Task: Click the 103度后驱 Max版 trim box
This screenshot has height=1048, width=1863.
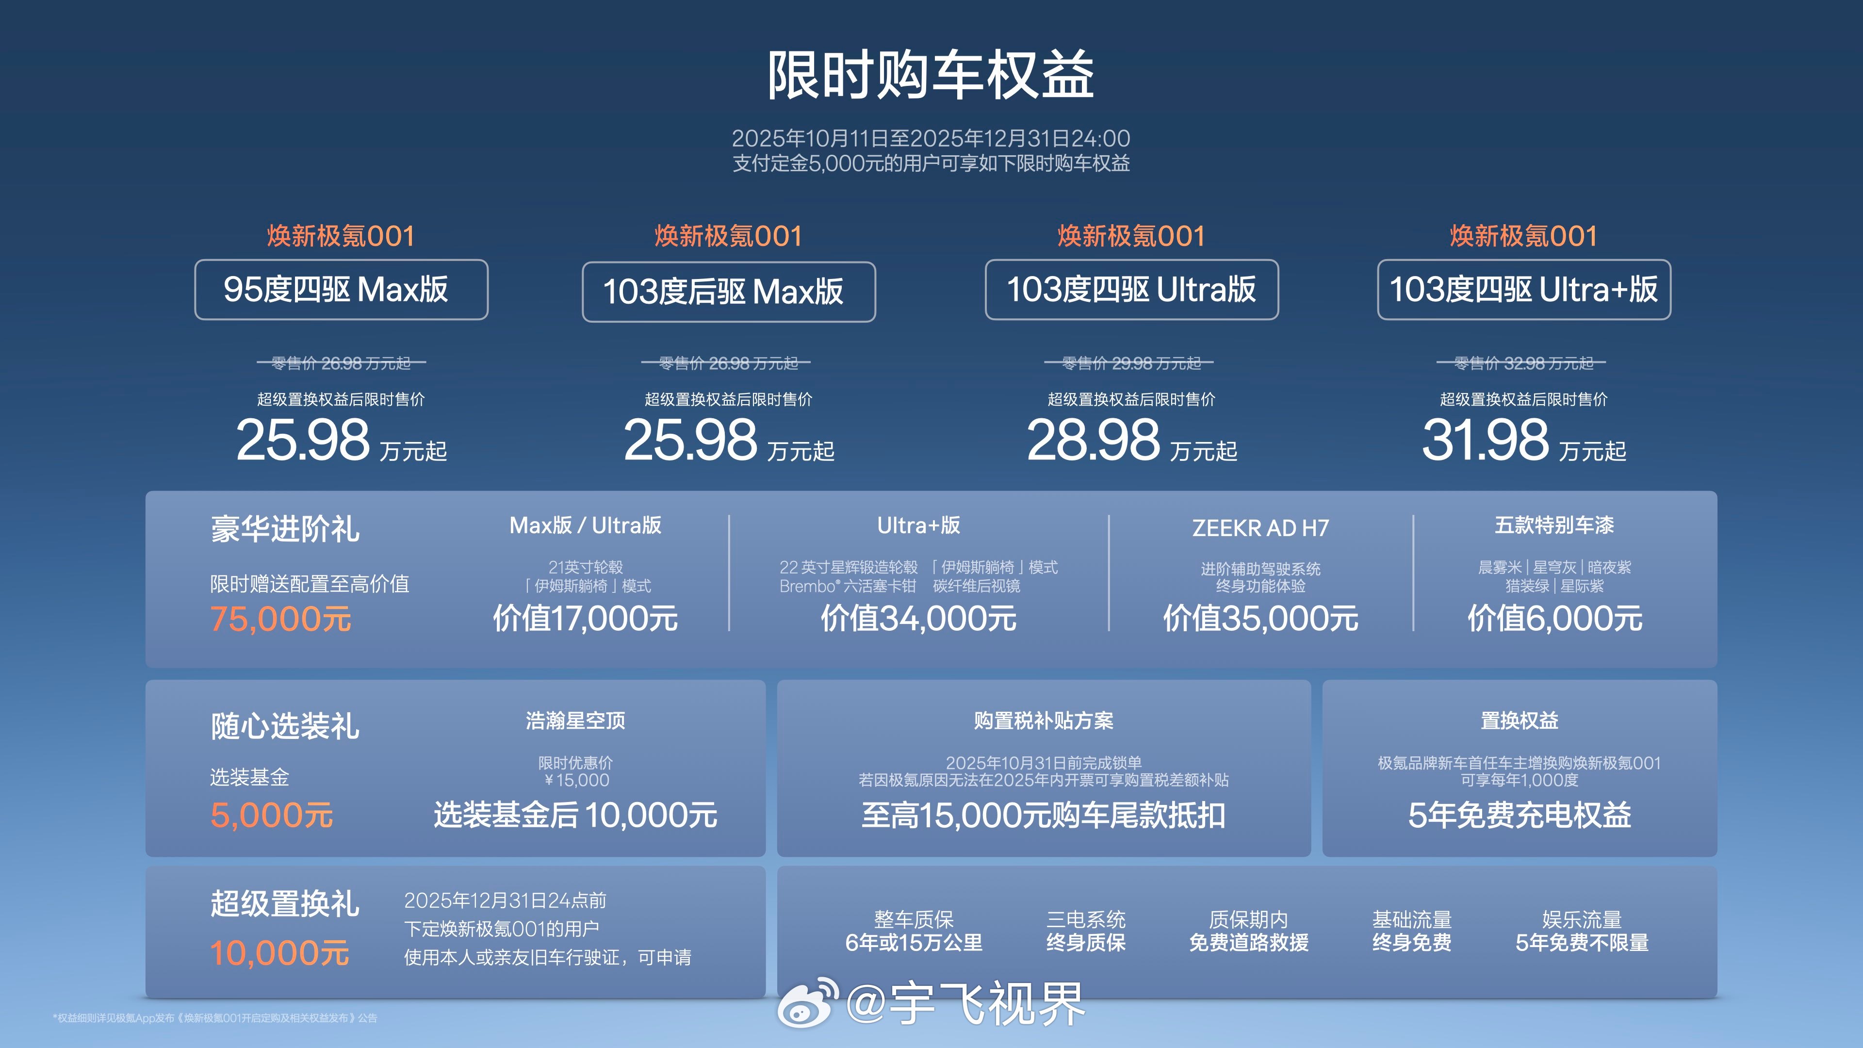Action: 728,292
